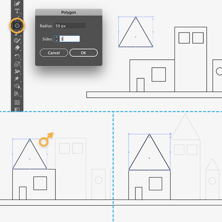This screenshot has height=222, width=222.
Task: Click the door of the low house under the dialog triangle
Action: tap(141, 85)
